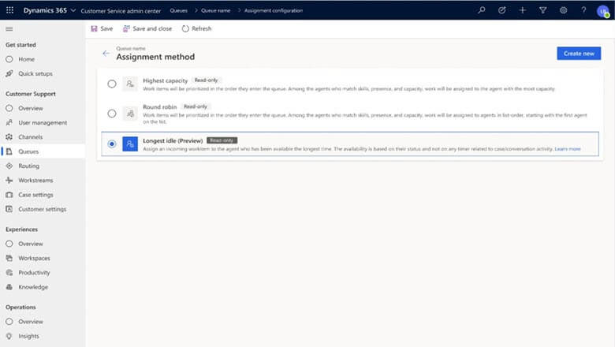Open the settings gear icon
Image resolution: width=615 pixels, height=347 pixels.
(x=563, y=10)
